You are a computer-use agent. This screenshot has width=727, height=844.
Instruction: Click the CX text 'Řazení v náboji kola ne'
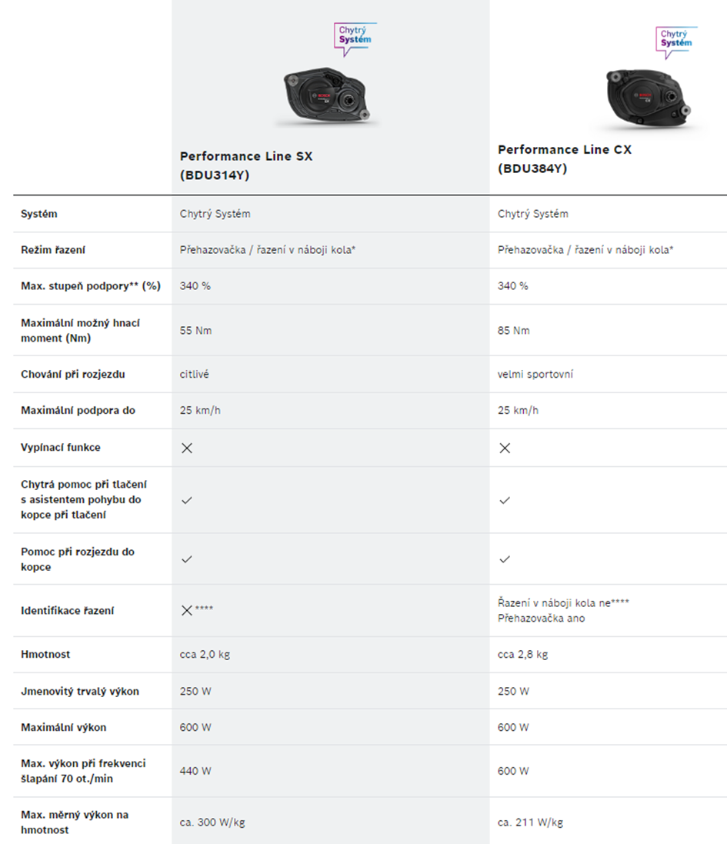pyautogui.click(x=554, y=603)
